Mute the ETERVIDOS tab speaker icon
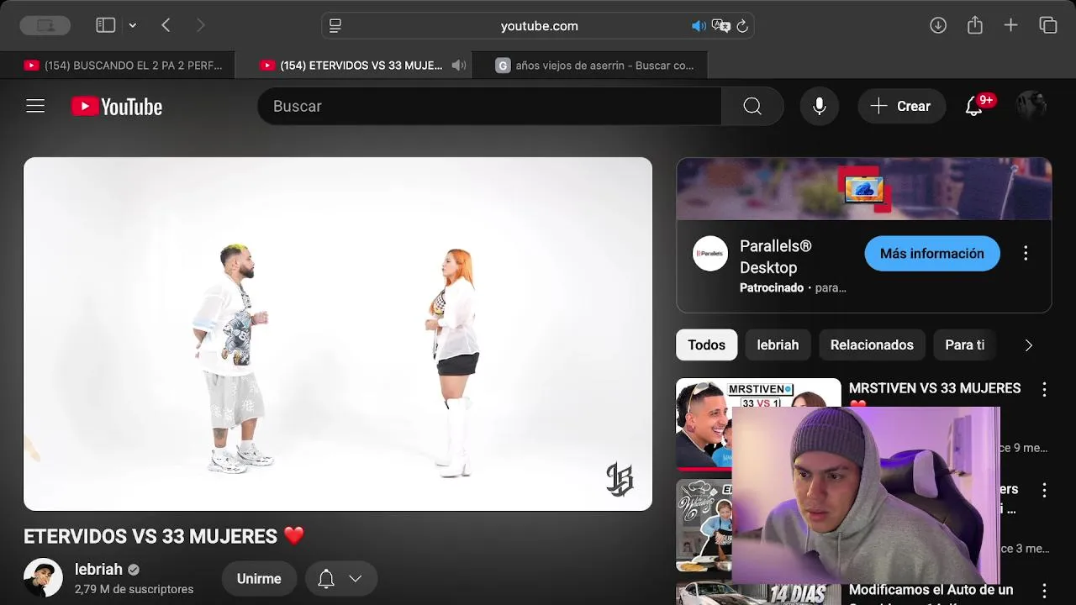Image resolution: width=1076 pixels, height=605 pixels. [458, 65]
